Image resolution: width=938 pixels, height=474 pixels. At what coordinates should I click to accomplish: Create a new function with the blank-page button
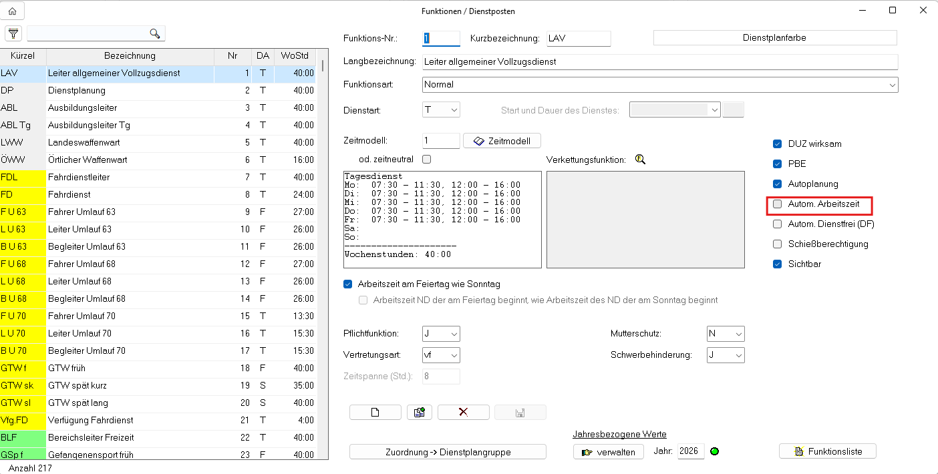[x=375, y=412]
